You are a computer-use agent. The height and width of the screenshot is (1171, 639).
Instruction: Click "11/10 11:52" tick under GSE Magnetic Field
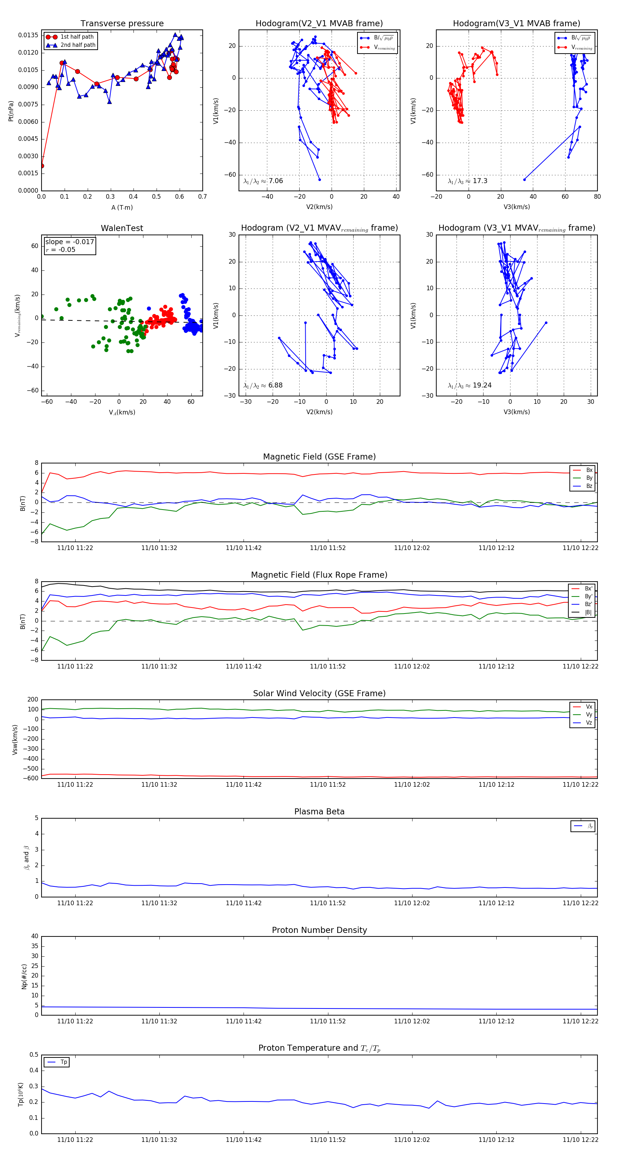tap(327, 548)
